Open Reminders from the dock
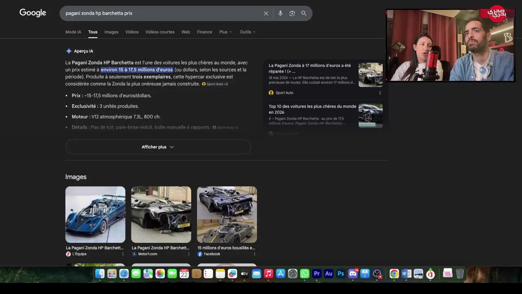The image size is (522, 294). click(x=208, y=274)
